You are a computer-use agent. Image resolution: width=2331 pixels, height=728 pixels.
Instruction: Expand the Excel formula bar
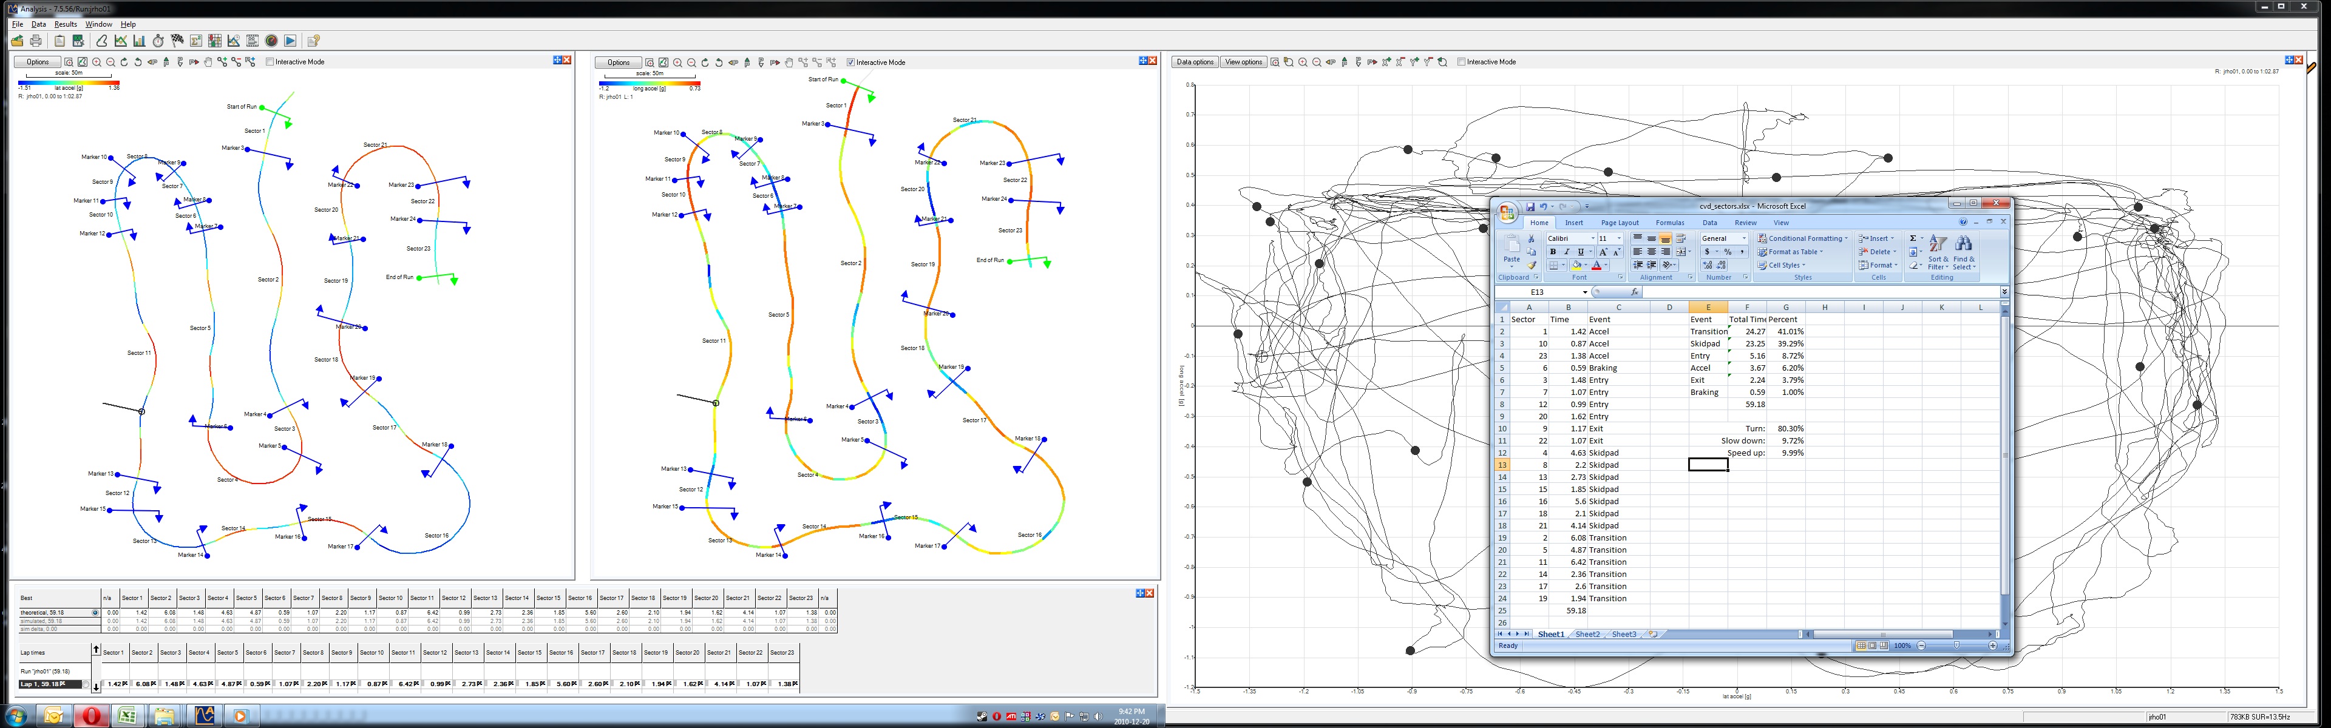tap(2004, 292)
